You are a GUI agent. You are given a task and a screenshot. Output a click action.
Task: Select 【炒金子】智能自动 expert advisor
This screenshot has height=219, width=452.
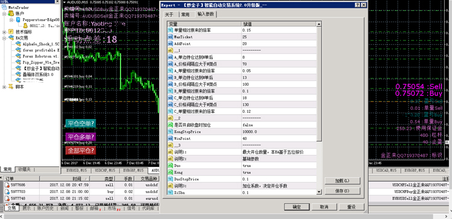pyautogui.click(x=41, y=68)
